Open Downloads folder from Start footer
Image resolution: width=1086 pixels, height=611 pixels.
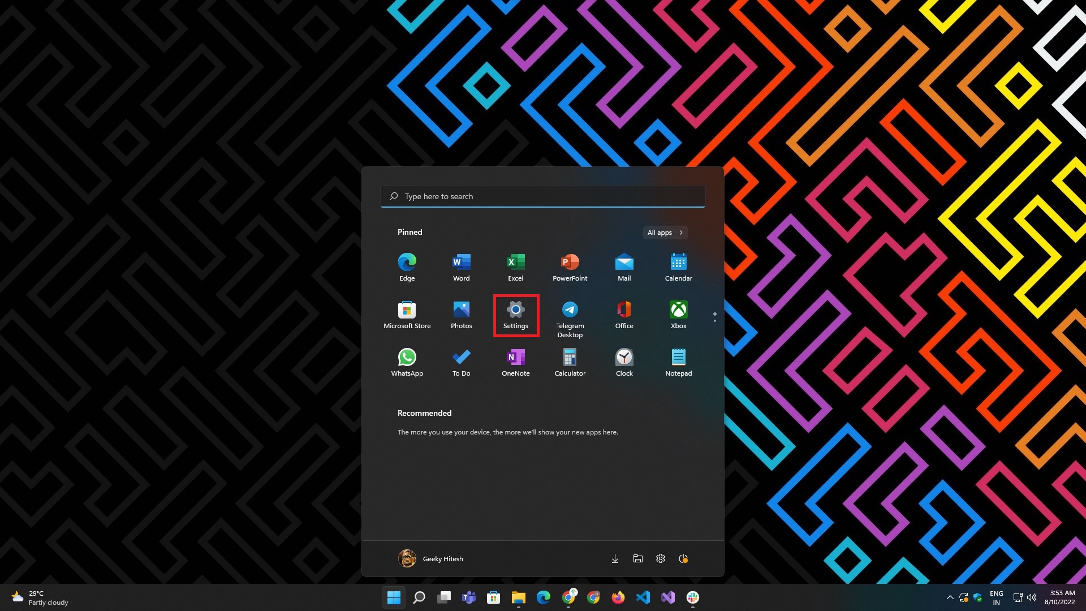[x=615, y=558]
